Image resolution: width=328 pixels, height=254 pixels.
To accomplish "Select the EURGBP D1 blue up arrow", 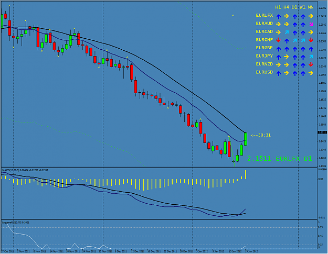I will [x=294, y=49].
